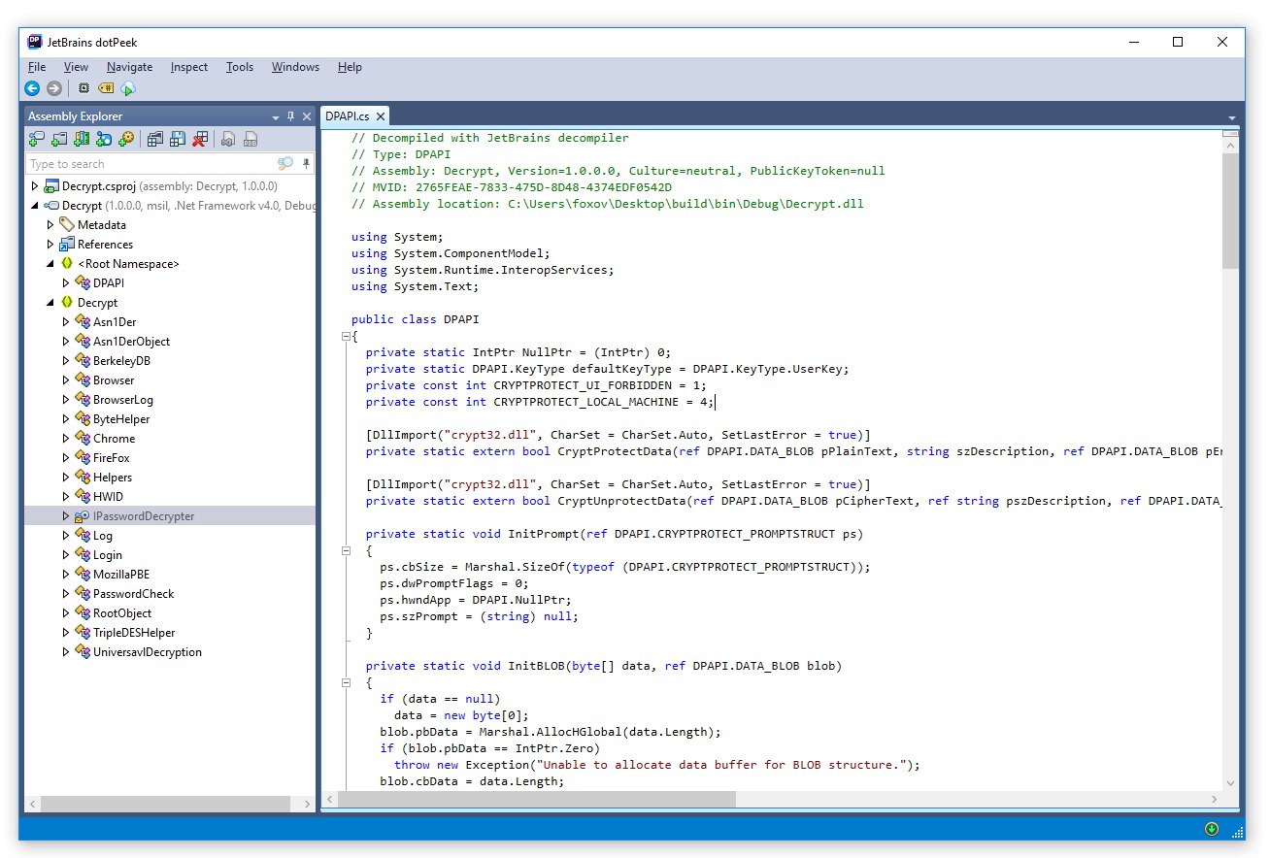This screenshot has height=858, width=1270.
Task: Click the Open from GAC bookshelf icon
Action: tap(82, 140)
